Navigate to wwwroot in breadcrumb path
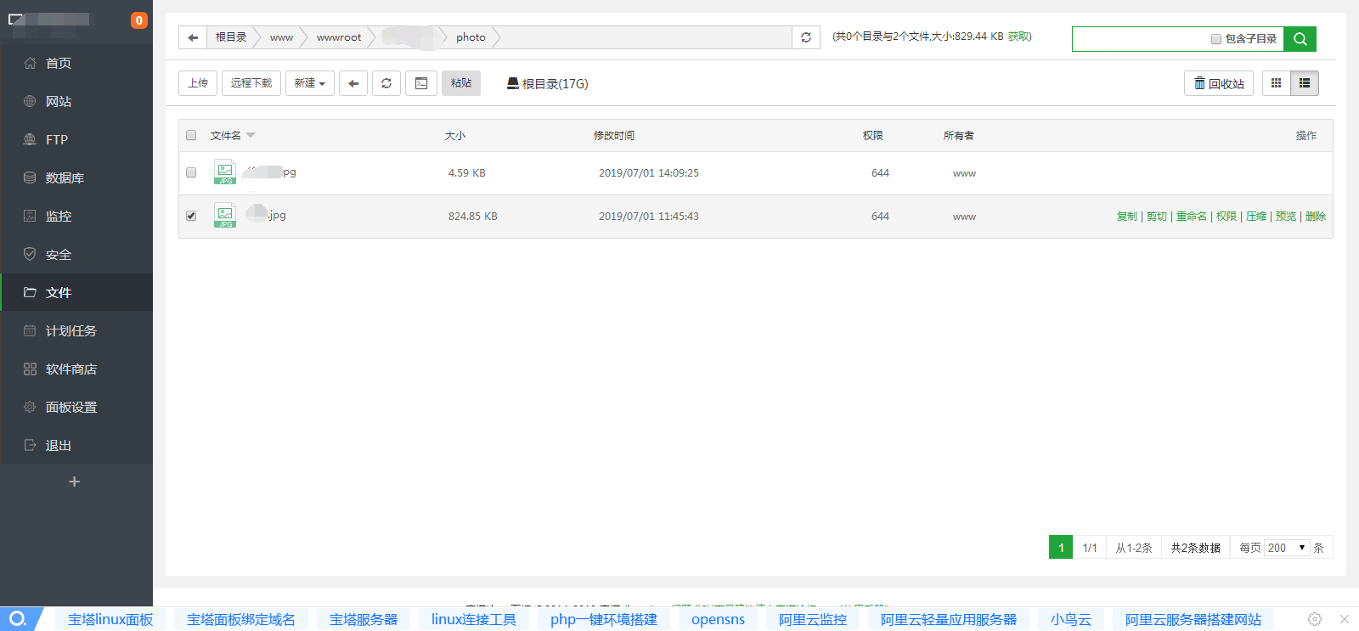Image resolution: width=1359 pixels, height=631 pixels. (x=339, y=37)
